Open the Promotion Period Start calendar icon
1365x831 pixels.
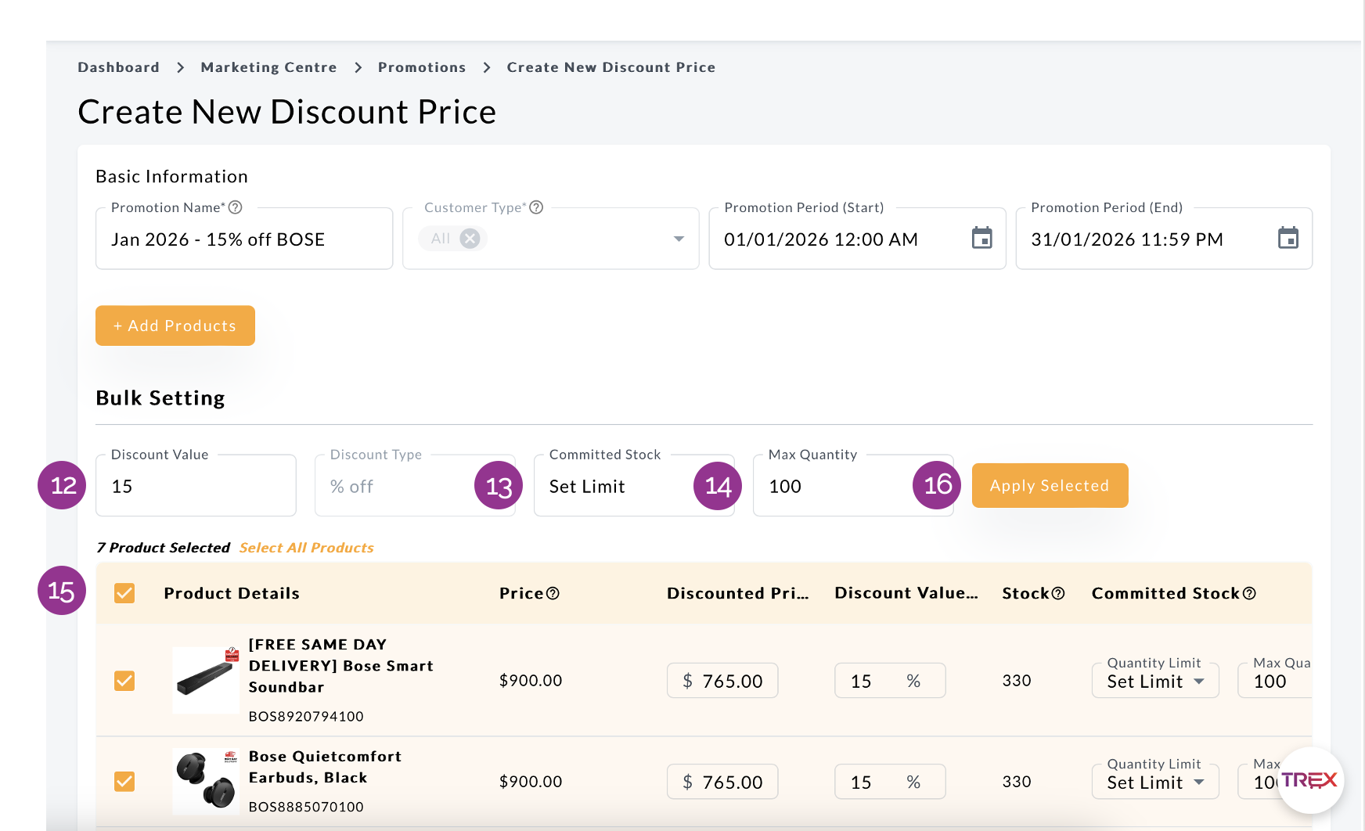pos(981,238)
